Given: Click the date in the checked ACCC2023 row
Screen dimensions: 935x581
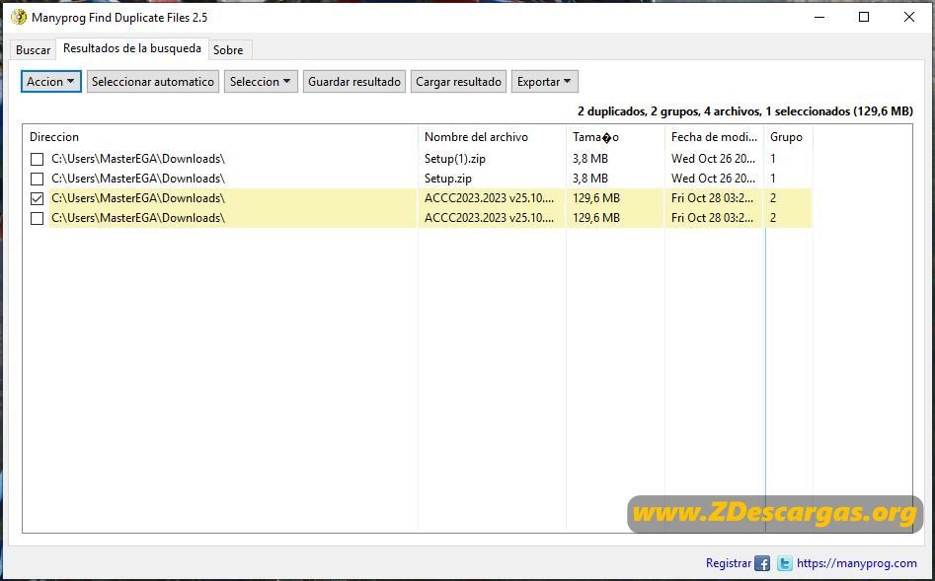Looking at the screenshot, I should 713,198.
